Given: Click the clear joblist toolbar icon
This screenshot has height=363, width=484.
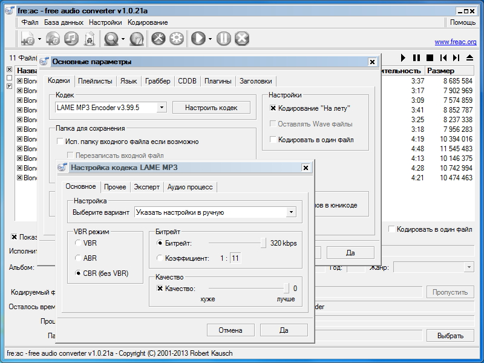Looking at the screenshot, I should click(x=90, y=39).
